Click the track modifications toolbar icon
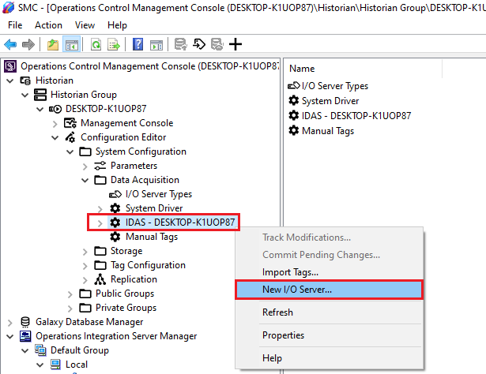This screenshot has height=374, width=486. (x=217, y=44)
